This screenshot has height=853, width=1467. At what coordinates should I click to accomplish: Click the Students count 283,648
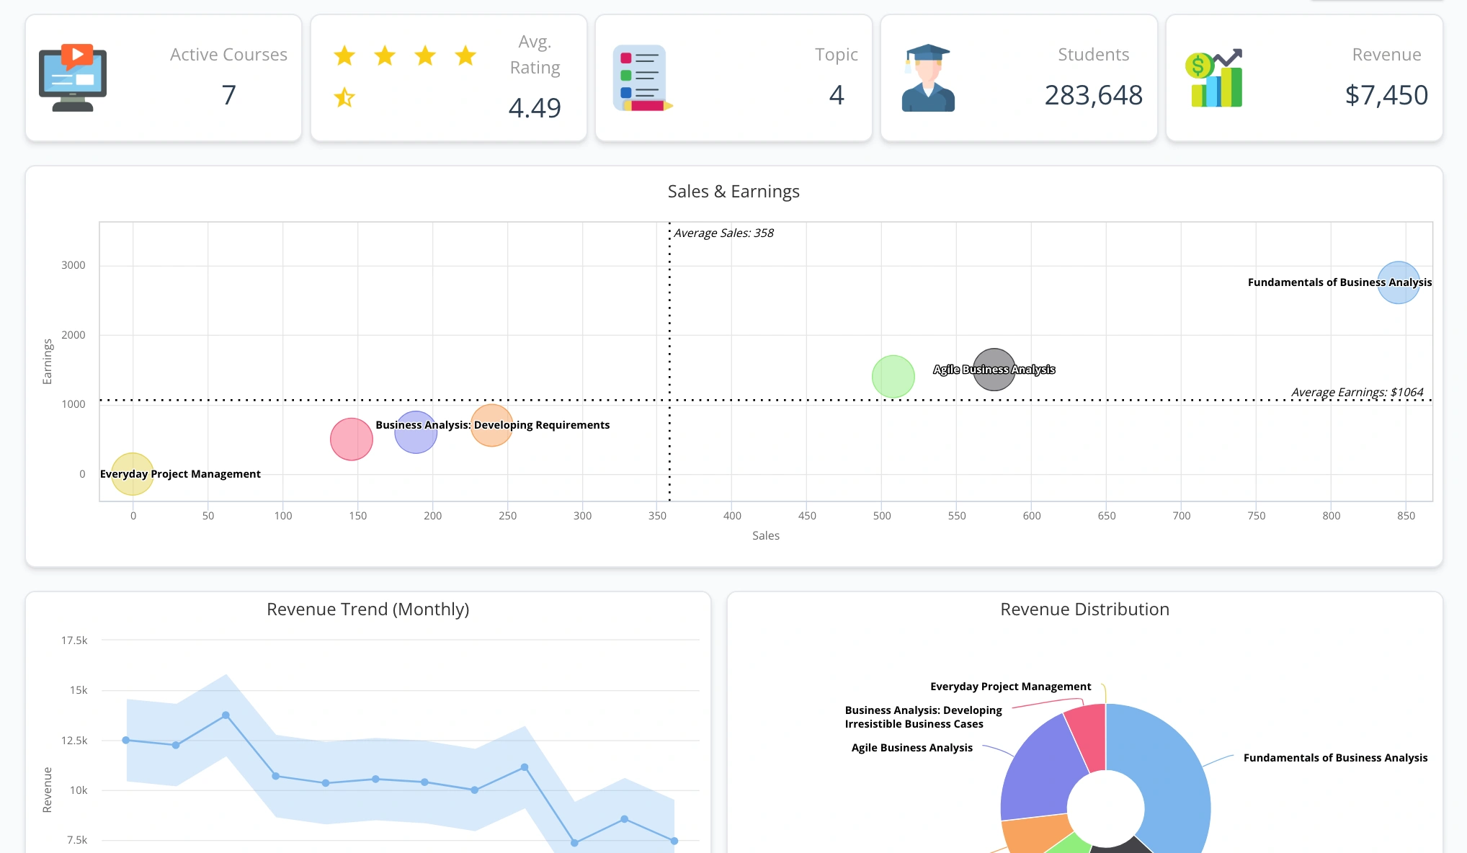1093,95
